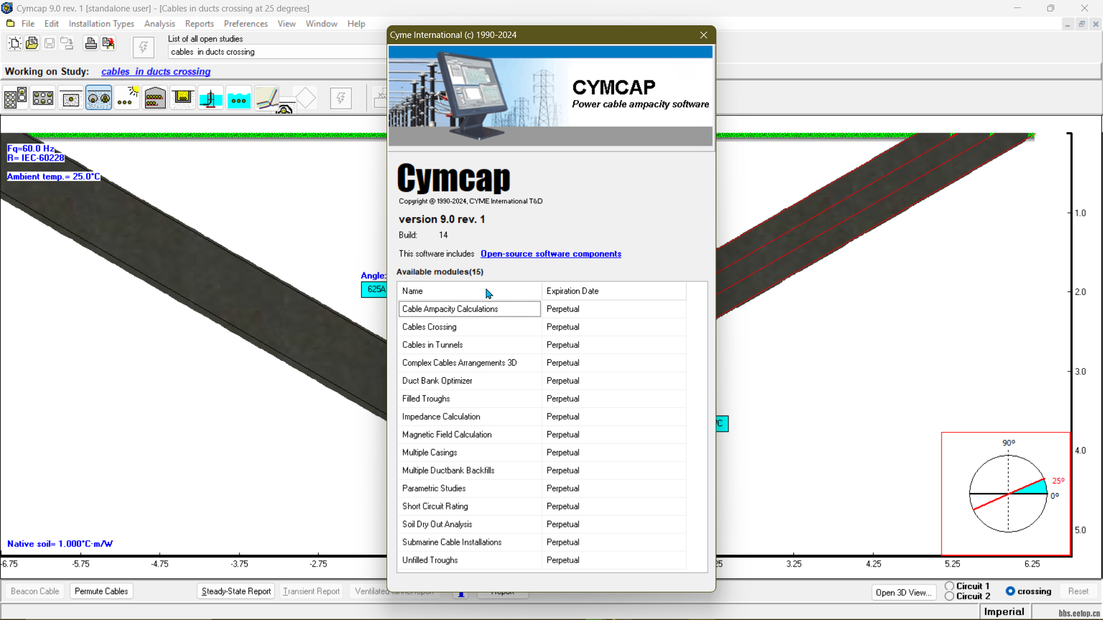
Task: Select the Cables in Tunnels module row
Action: [x=542, y=345]
